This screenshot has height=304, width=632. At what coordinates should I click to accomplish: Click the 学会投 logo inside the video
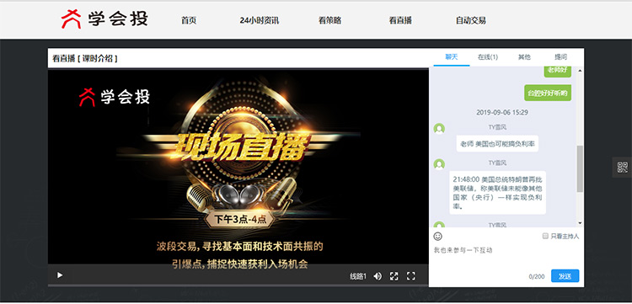click(x=114, y=97)
